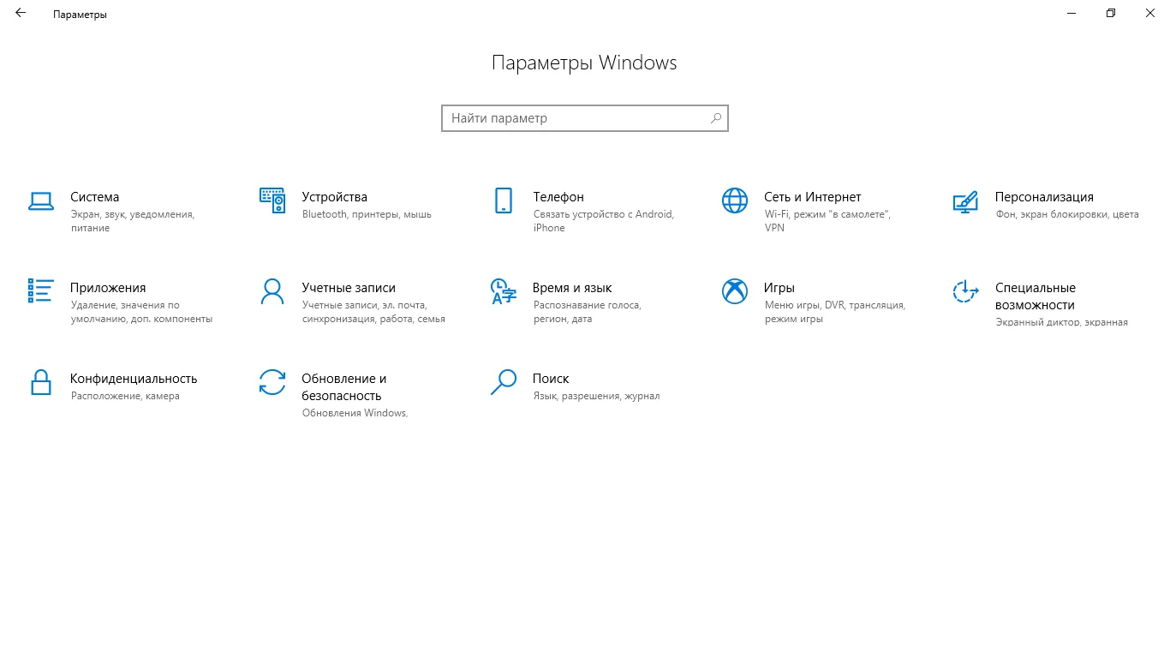Select the 'Поиск' category title
This screenshot has height=658, width=1170.
click(x=551, y=379)
